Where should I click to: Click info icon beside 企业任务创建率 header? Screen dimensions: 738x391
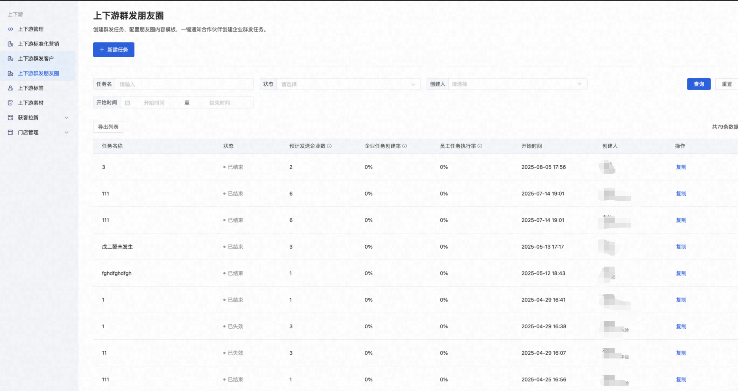tap(405, 146)
